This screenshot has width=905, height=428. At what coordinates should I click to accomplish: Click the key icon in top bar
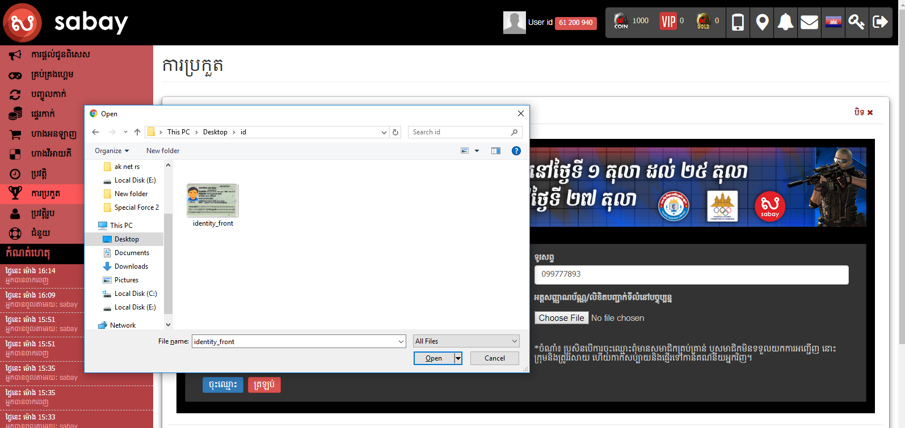(x=856, y=23)
